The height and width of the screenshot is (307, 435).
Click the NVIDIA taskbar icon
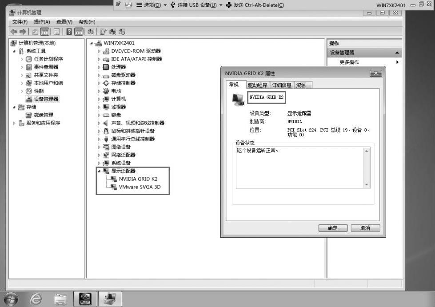click(x=85, y=299)
